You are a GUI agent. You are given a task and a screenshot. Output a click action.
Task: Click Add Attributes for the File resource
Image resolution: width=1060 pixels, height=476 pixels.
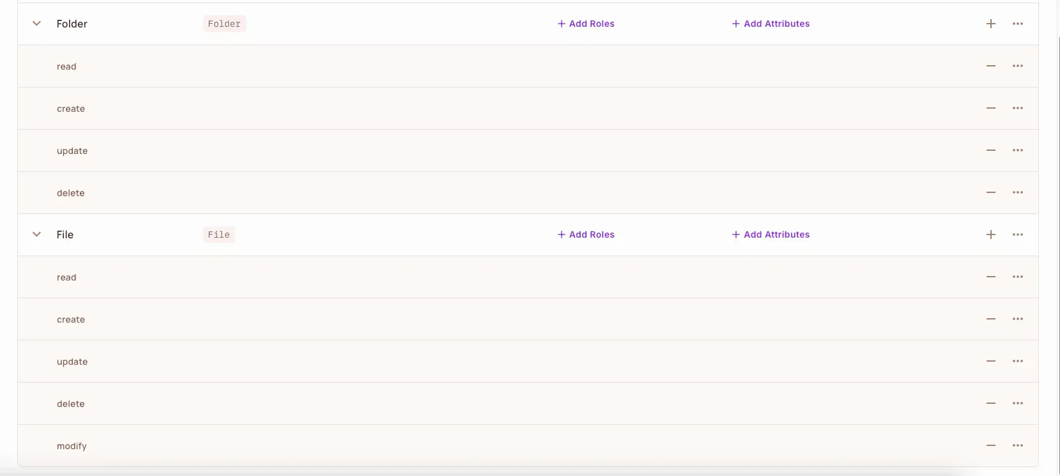point(771,234)
